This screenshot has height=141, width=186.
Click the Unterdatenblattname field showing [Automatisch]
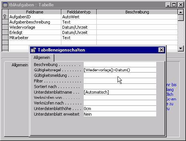tap(120, 92)
